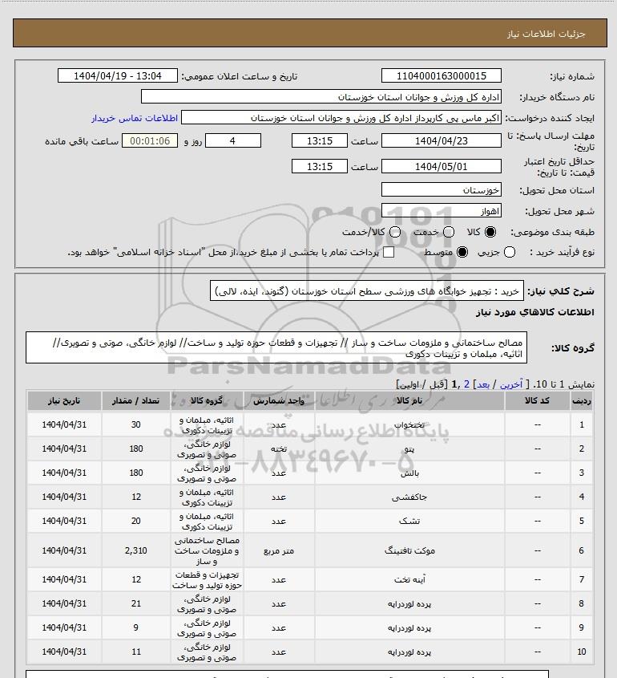Click the واحد شمارش column header

(x=279, y=401)
